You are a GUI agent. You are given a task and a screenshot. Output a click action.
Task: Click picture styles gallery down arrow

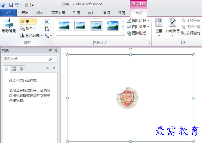point(123,27)
